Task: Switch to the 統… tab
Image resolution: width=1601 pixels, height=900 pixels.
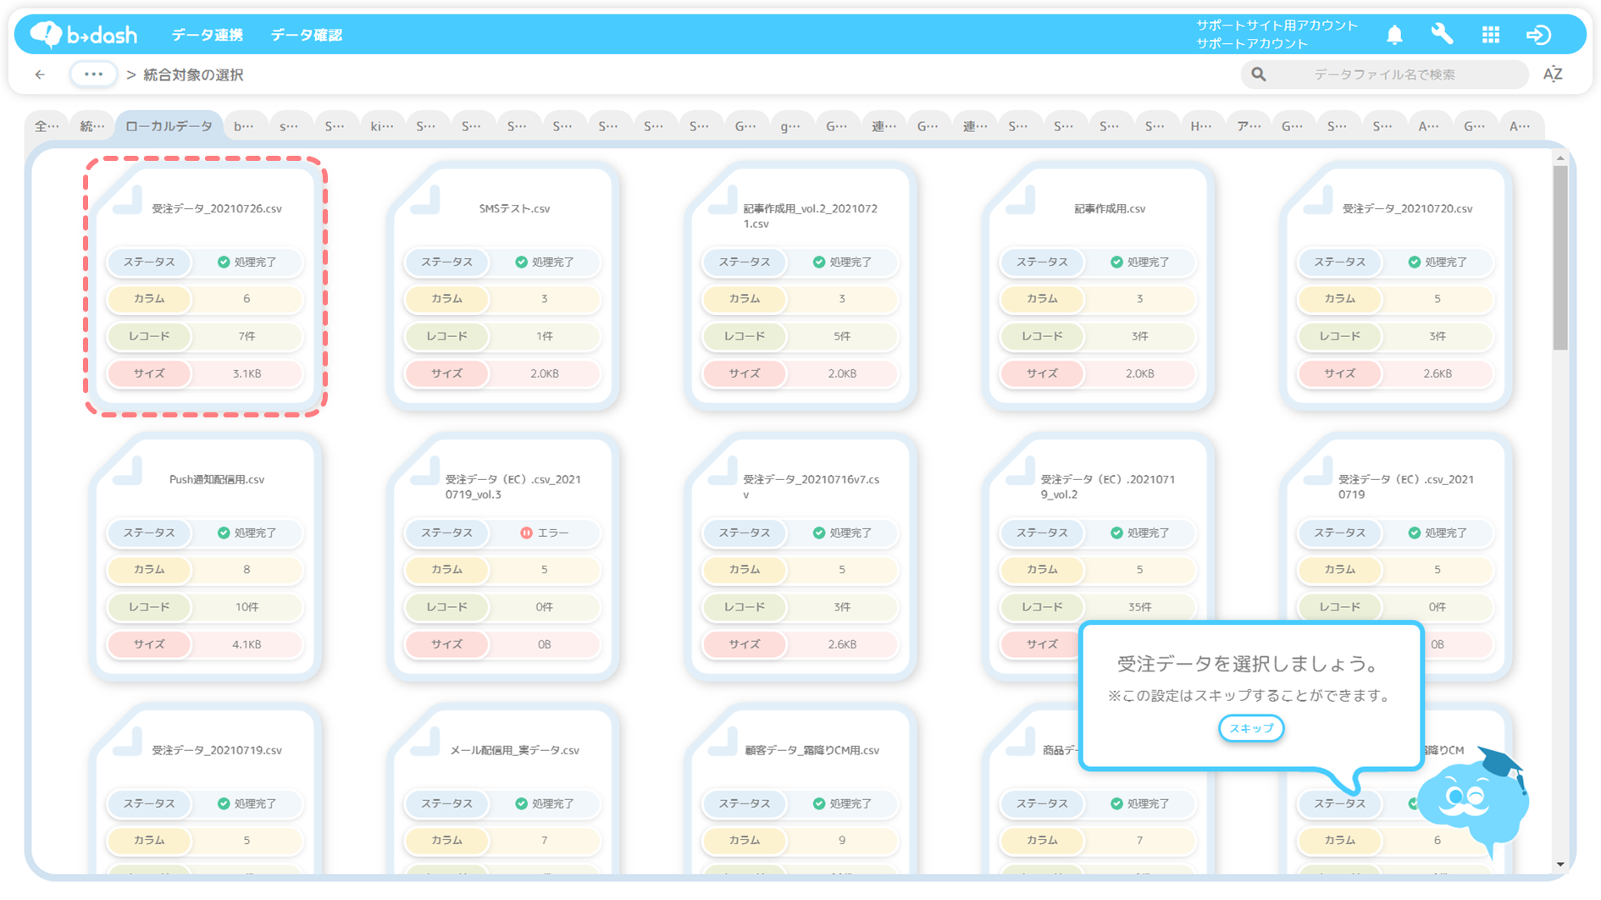Action: [x=91, y=126]
